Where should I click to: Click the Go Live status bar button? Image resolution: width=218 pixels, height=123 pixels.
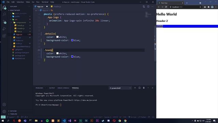tap(132, 117)
